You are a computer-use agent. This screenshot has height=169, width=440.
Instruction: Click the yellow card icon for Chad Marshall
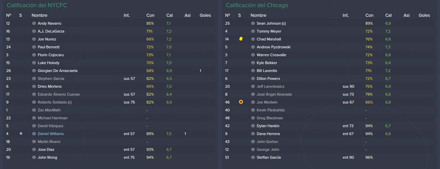click(241, 39)
